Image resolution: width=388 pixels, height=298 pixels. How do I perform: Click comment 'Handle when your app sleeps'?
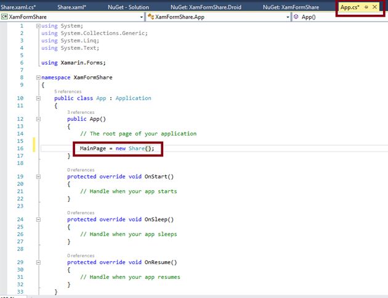coord(129,234)
